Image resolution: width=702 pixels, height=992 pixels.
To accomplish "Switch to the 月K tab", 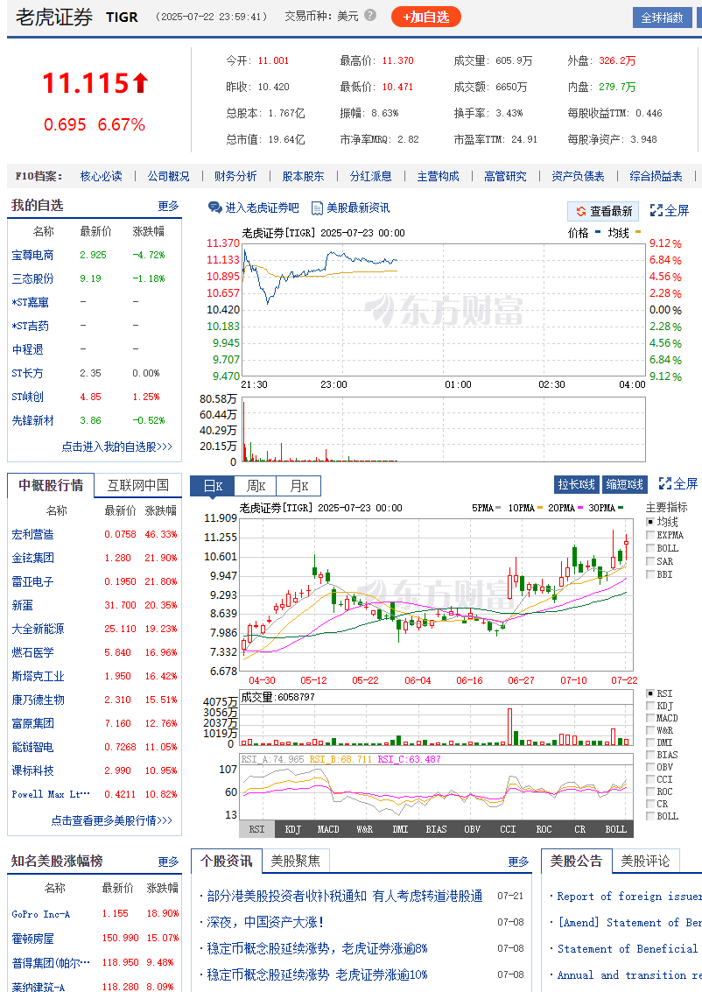I will (x=298, y=486).
